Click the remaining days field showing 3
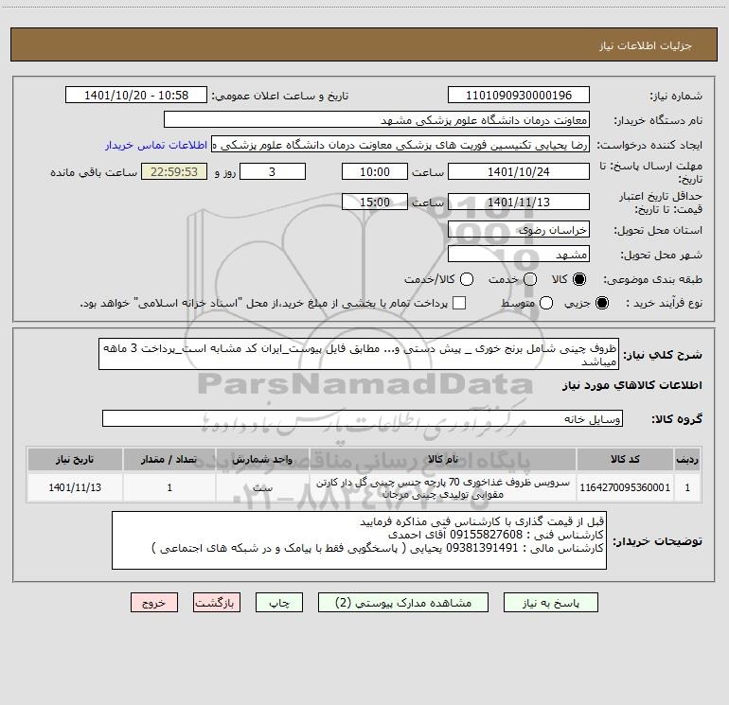 [273, 171]
